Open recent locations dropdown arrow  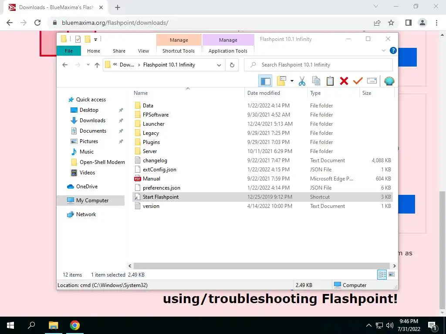[x=88, y=65]
